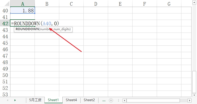The image size is (197, 104).
Task: Click horizontal scrollbar left arrow
Action: [124, 100]
